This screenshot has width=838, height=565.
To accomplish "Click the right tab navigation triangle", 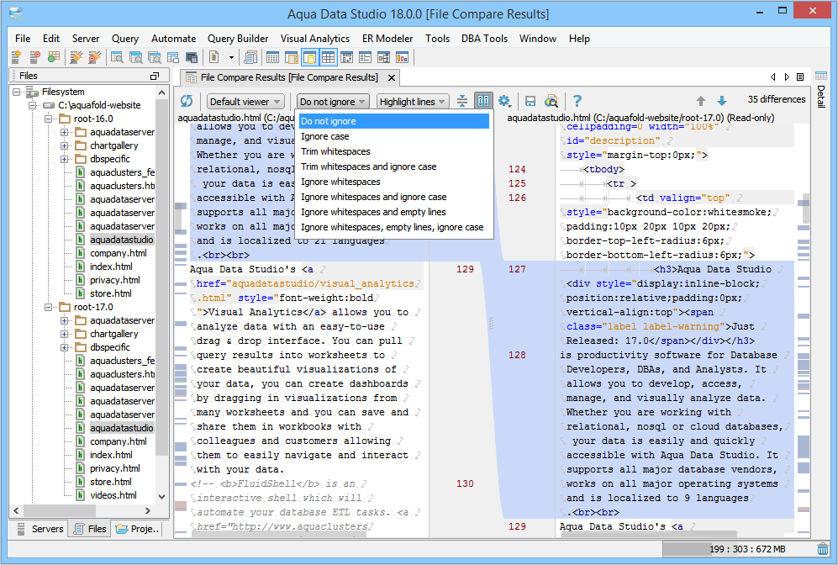I will pos(787,77).
